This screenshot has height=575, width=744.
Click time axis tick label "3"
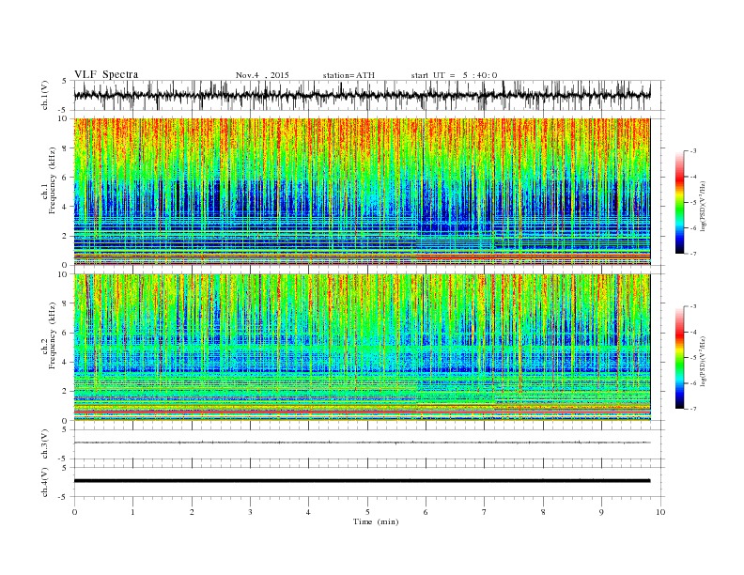pyautogui.click(x=250, y=512)
